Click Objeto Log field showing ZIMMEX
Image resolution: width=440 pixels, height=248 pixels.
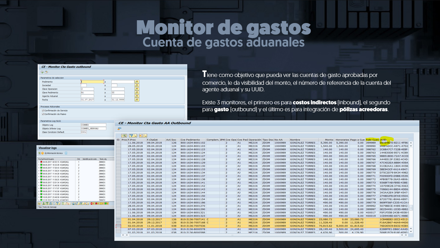93,125
